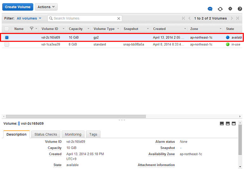Jump to the last page of volumes

pyautogui.click(x=238, y=18)
